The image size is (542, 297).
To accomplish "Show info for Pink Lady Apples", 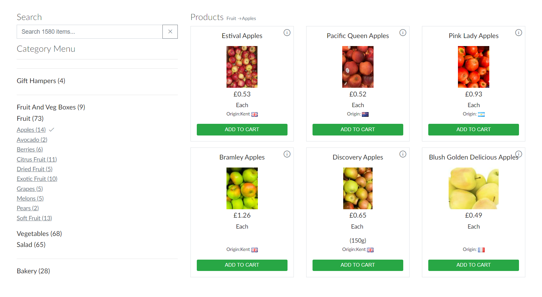I will coord(519,33).
